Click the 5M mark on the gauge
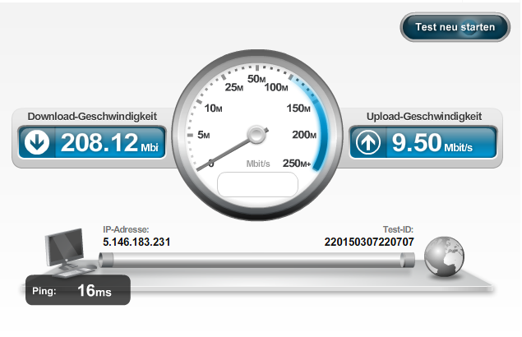522x337 pixels. (x=203, y=135)
